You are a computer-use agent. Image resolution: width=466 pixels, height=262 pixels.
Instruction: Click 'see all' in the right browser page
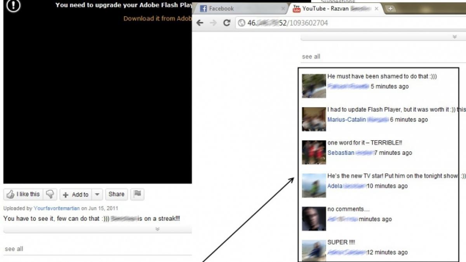(311, 57)
